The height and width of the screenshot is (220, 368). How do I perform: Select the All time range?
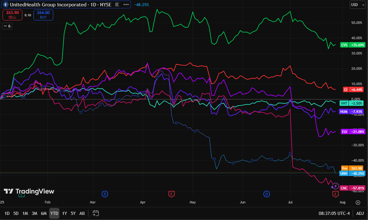[x=82, y=213]
